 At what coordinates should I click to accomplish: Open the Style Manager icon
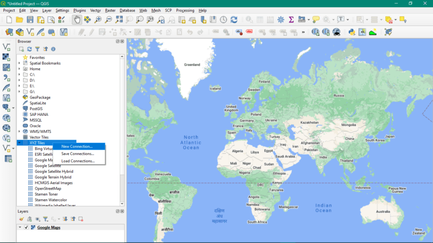pyautogui.click(x=61, y=20)
